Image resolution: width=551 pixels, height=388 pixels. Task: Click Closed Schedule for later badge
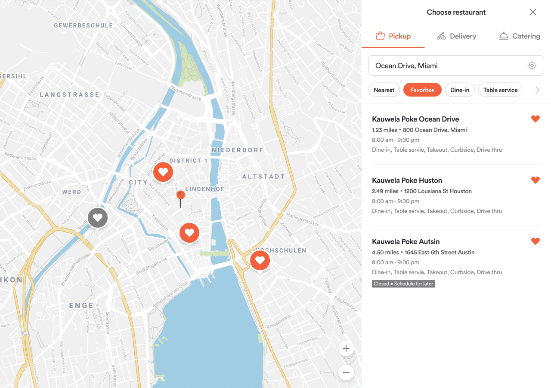(x=404, y=284)
